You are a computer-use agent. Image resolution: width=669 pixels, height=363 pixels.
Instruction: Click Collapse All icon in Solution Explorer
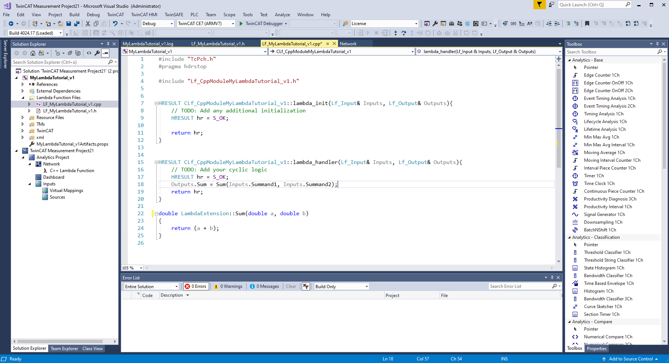click(x=70, y=53)
